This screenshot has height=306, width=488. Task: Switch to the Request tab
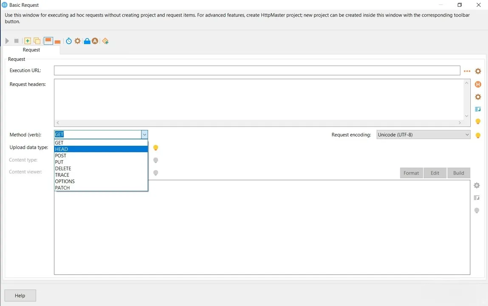pos(31,50)
